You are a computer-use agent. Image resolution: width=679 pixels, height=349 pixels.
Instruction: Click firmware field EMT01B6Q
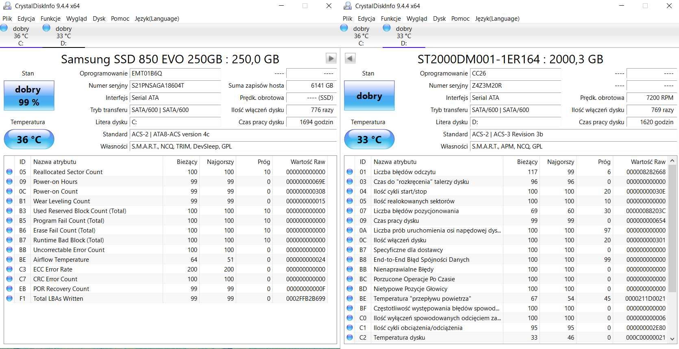coord(175,73)
